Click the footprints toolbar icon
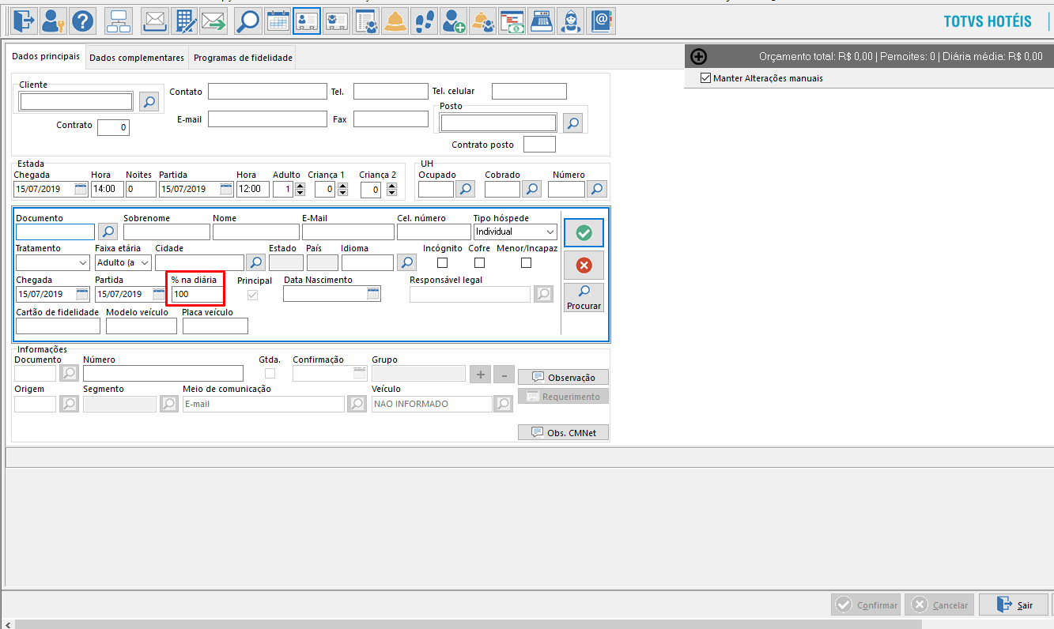 pyautogui.click(x=425, y=21)
